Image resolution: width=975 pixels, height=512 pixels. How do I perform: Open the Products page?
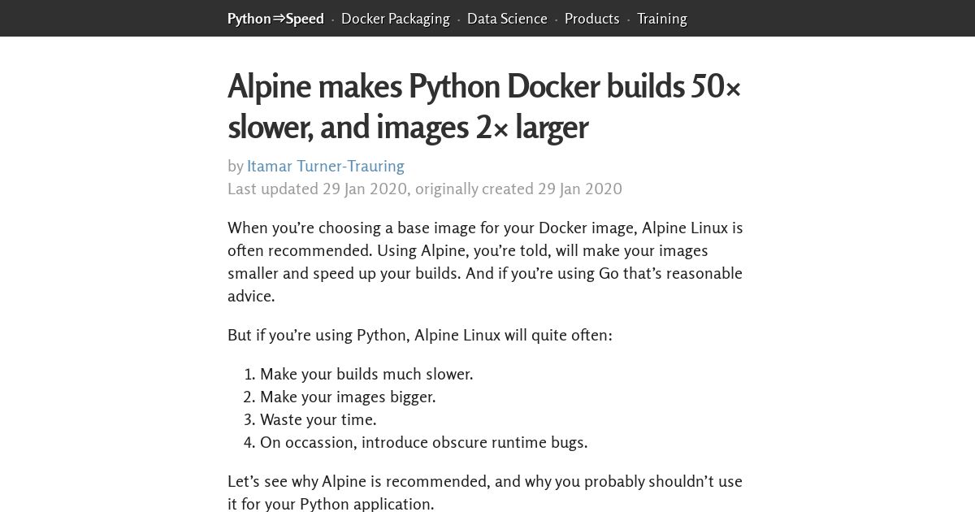point(591,19)
